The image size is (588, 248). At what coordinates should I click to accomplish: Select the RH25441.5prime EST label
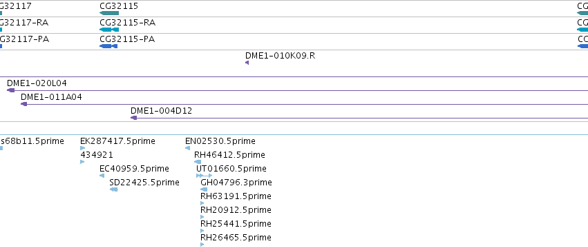[x=236, y=224]
